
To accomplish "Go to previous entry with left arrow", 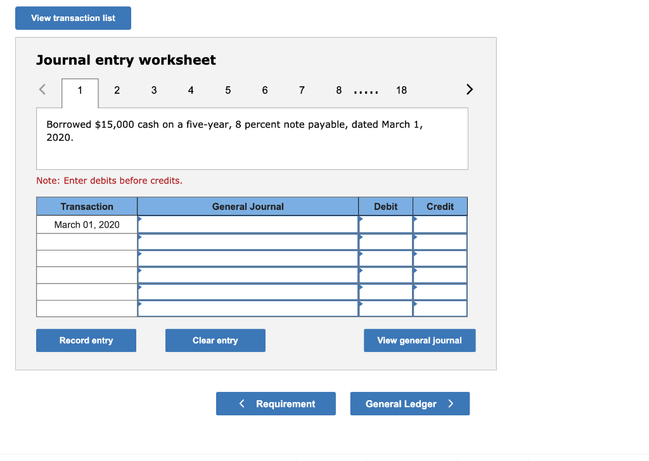I will click(42, 89).
